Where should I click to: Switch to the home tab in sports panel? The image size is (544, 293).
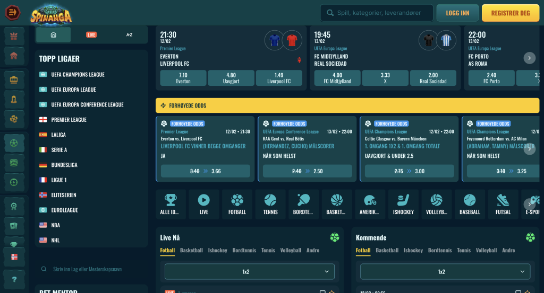click(54, 34)
